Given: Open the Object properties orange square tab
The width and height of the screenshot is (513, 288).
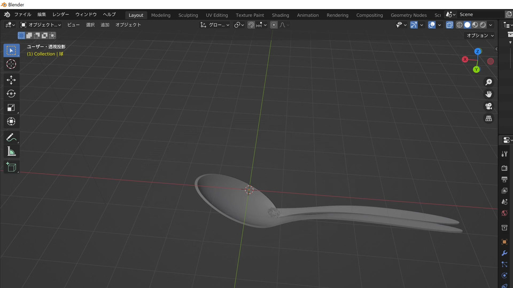Looking at the screenshot, I should point(504,242).
